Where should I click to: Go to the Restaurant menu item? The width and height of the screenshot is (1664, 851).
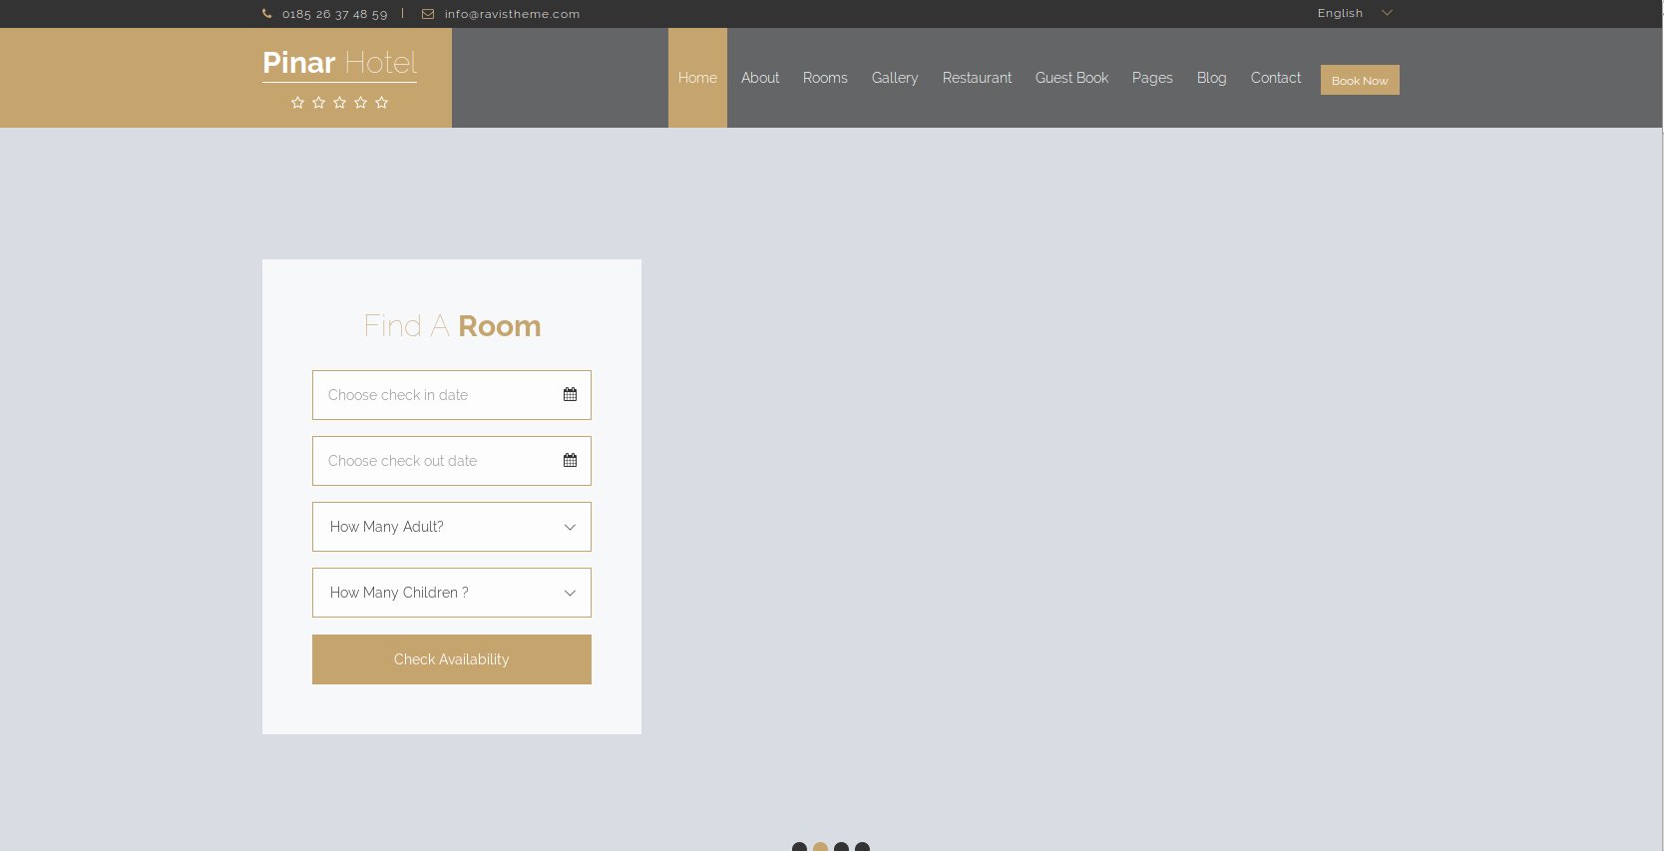977,78
